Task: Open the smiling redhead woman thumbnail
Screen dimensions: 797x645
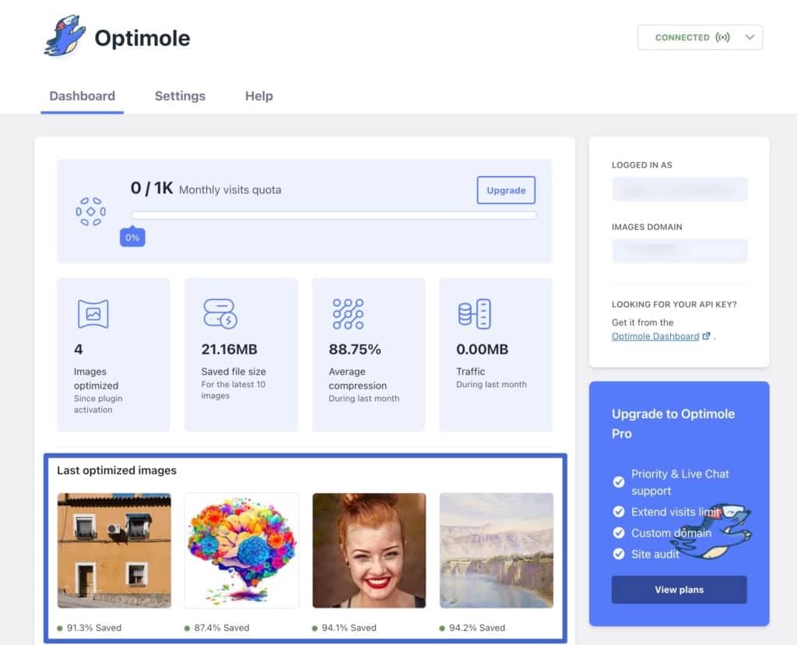Action: (369, 551)
